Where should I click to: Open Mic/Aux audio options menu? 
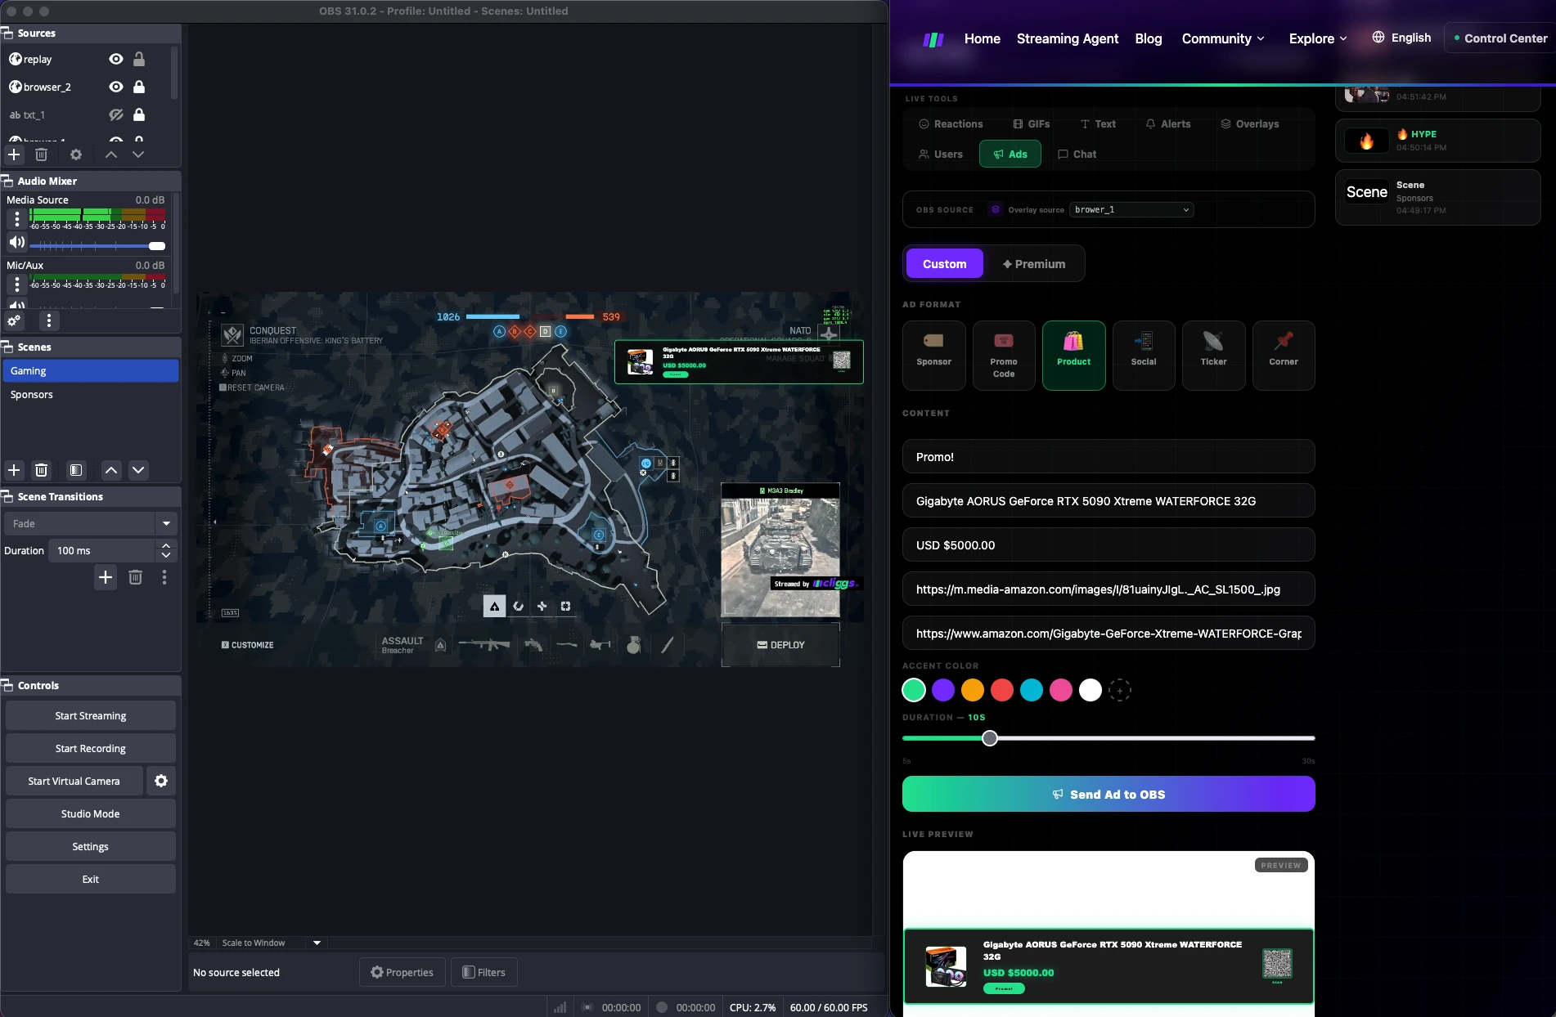click(17, 284)
